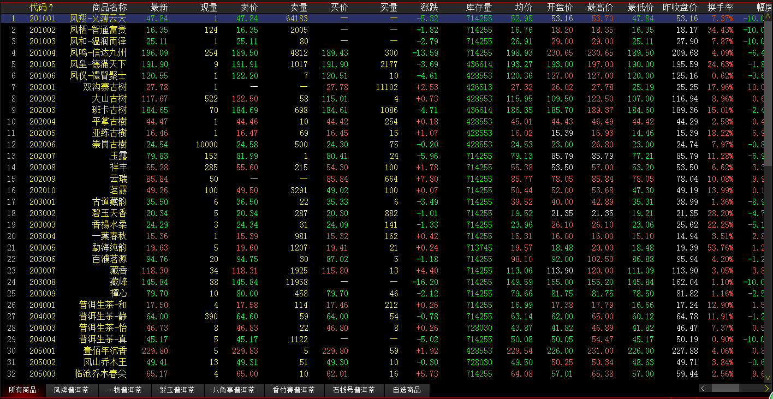Select the 崇岗古樹 product name

coord(110,145)
